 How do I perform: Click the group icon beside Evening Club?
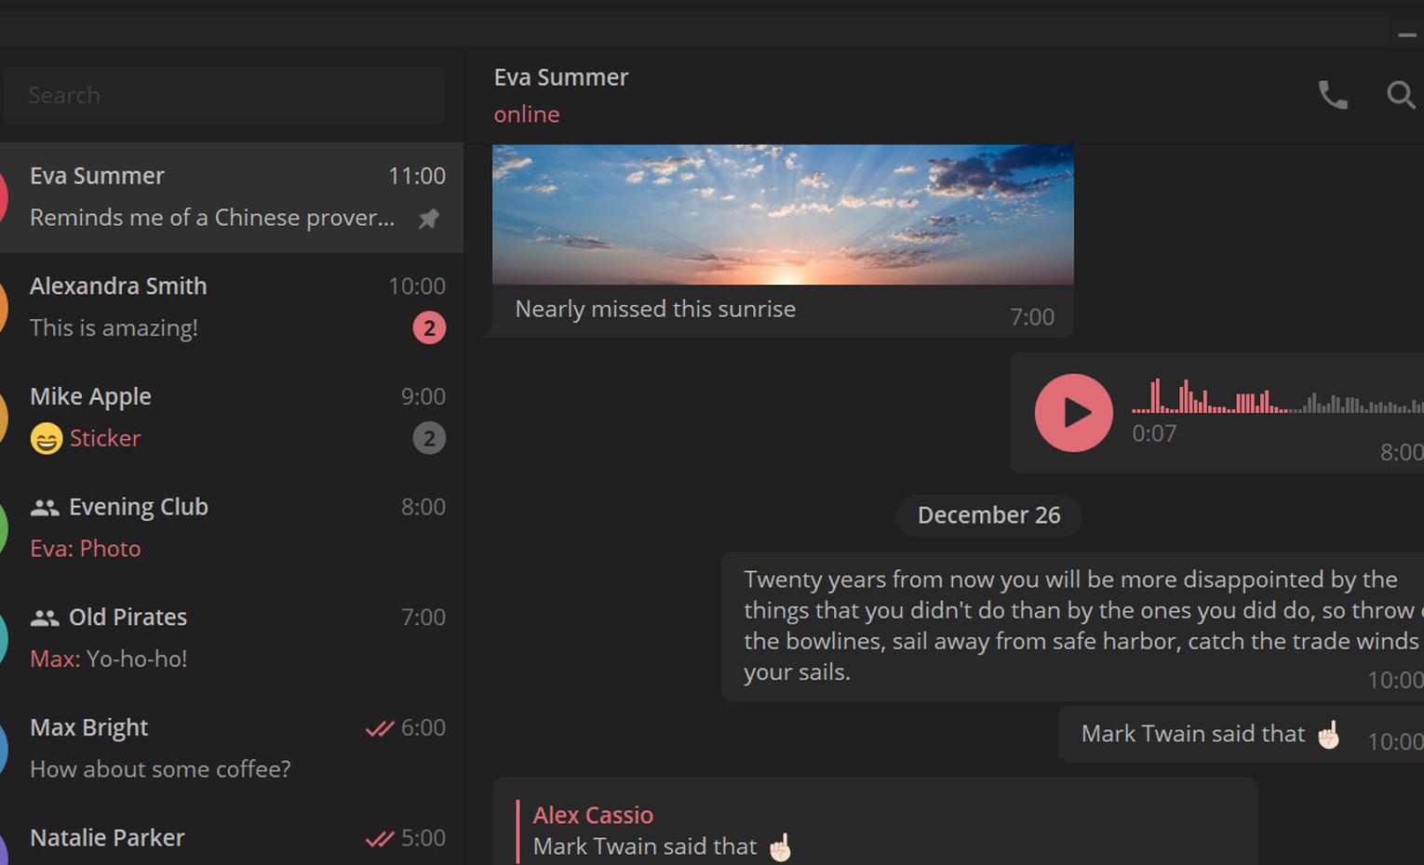[45, 508]
